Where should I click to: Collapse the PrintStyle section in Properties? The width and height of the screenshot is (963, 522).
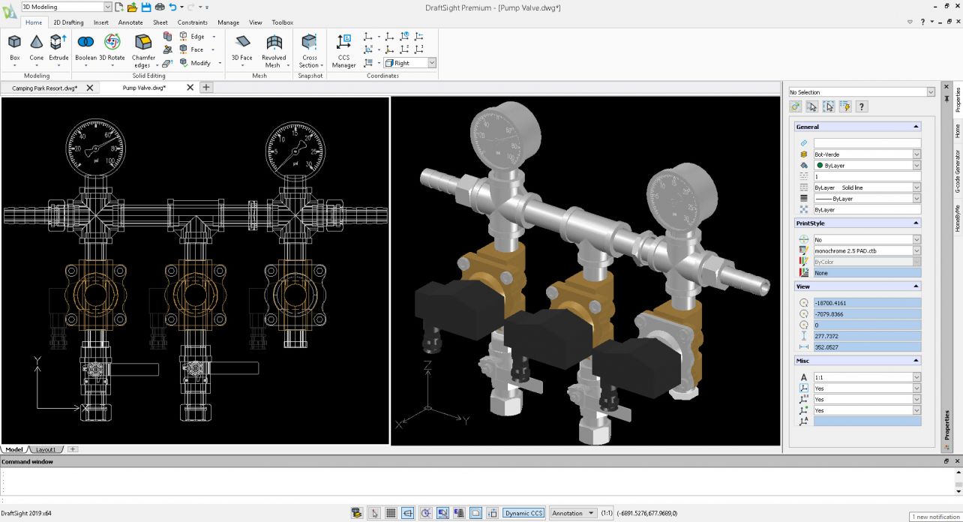(x=916, y=223)
